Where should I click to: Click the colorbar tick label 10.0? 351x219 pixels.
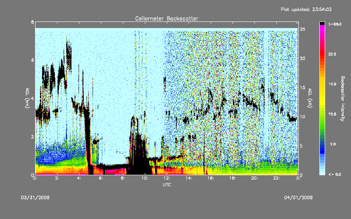point(332,114)
